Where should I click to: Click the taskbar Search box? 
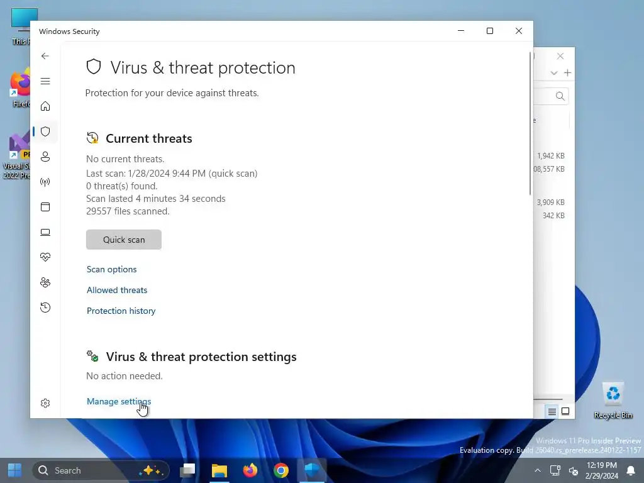101,470
